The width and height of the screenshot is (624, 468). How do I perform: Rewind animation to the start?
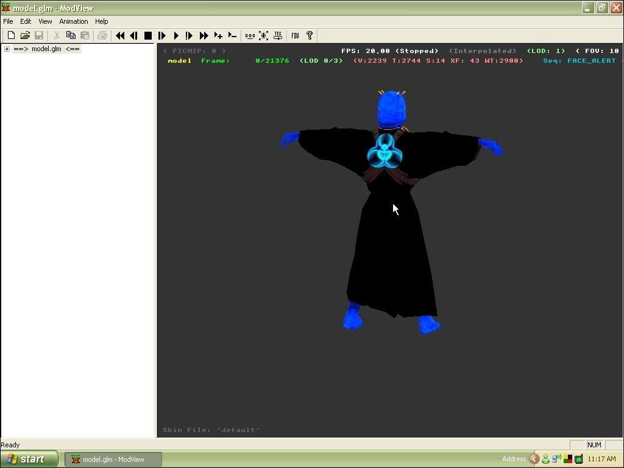pos(120,36)
